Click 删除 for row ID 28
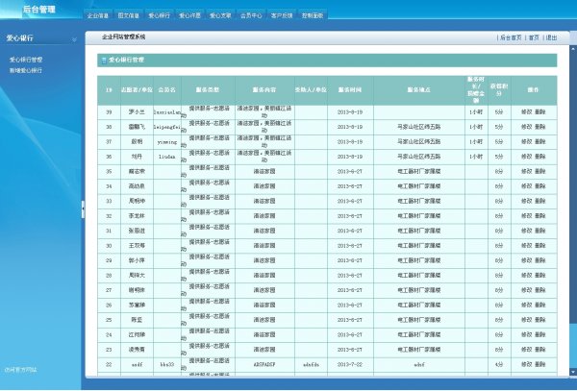Viewport: 577px width, 391px height. [539, 276]
